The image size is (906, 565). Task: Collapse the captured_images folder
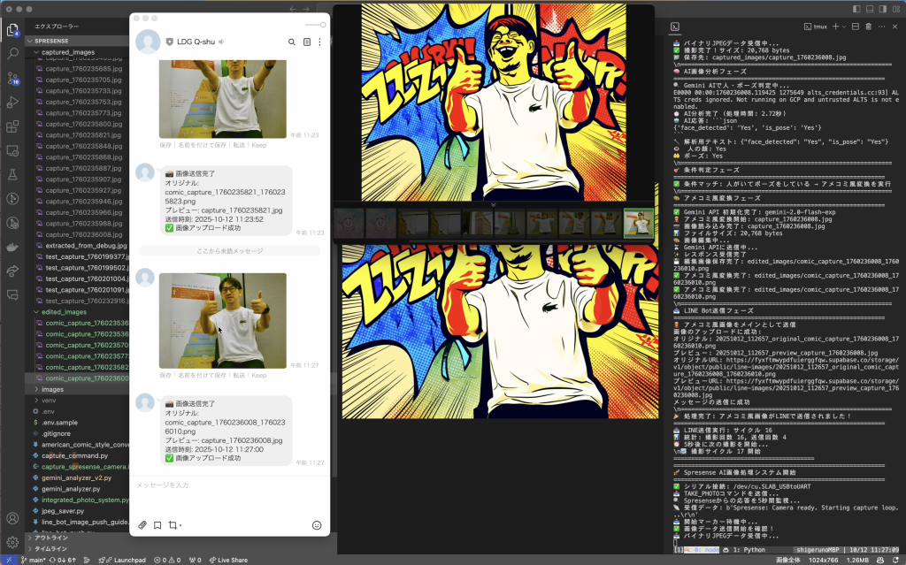click(x=67, y=52)
